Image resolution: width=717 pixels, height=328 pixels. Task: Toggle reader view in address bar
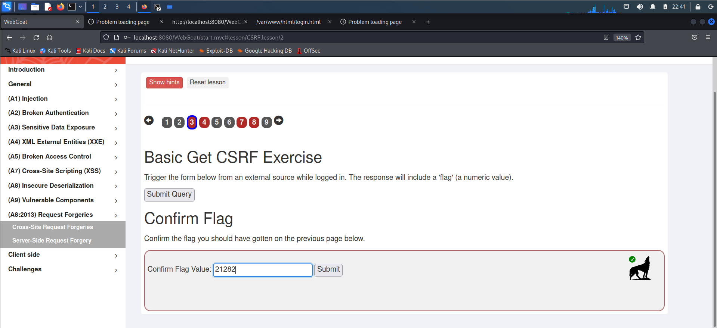point(606,37)
